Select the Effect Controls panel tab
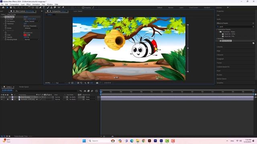This screenshot has height=144, width=257. tap(24, 11)
